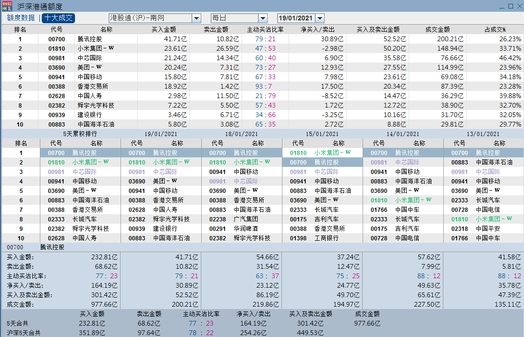Open the 19/01/2021 date picker dropdown
The width and height of the screenshot is (524, 337).
click(320, 18)
